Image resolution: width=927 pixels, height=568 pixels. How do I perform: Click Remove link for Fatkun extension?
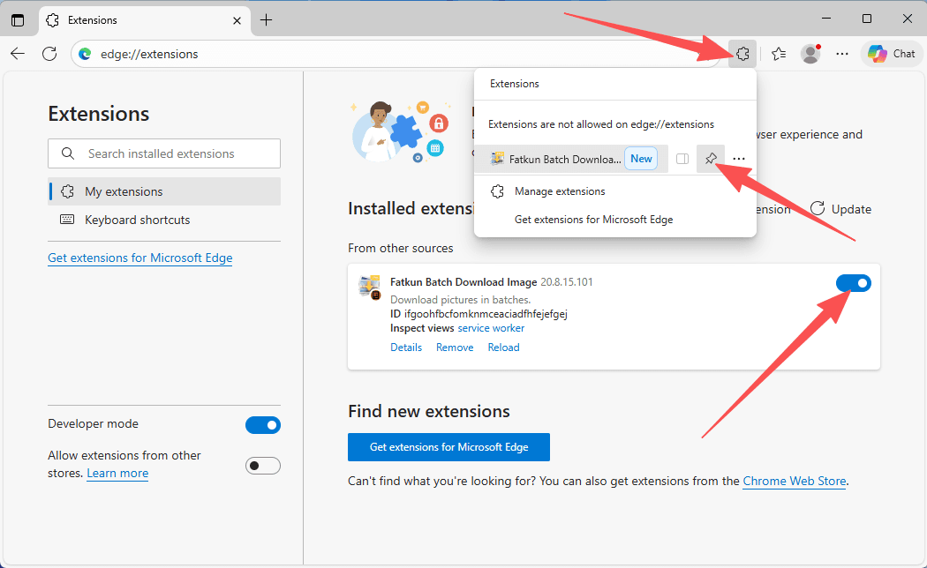tap(455, 348)
